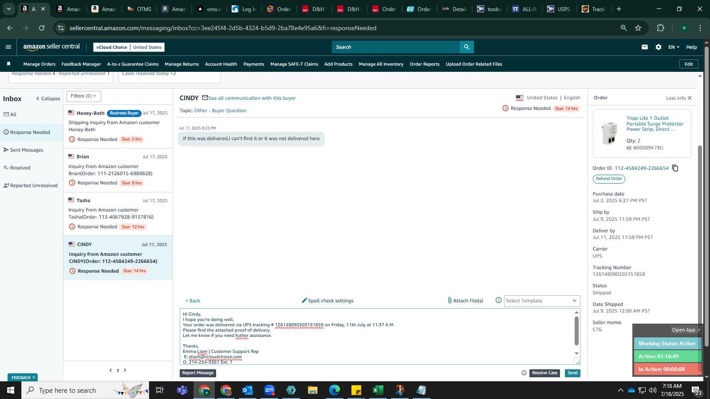710x399 pixels.
Task: Click the Resolve Case button
Action: (544, 373)
